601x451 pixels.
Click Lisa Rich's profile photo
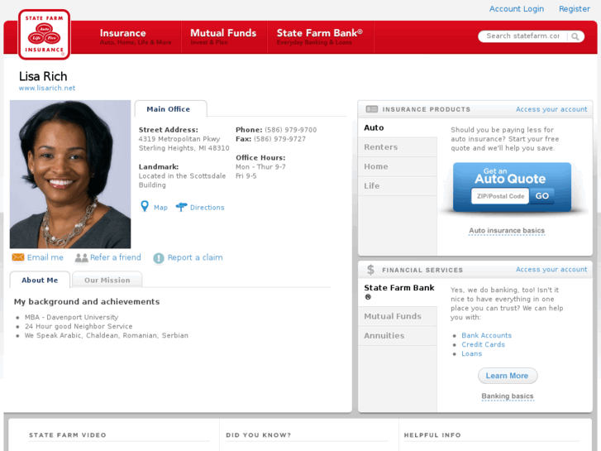pyautogui.click(x=70, y=175)
